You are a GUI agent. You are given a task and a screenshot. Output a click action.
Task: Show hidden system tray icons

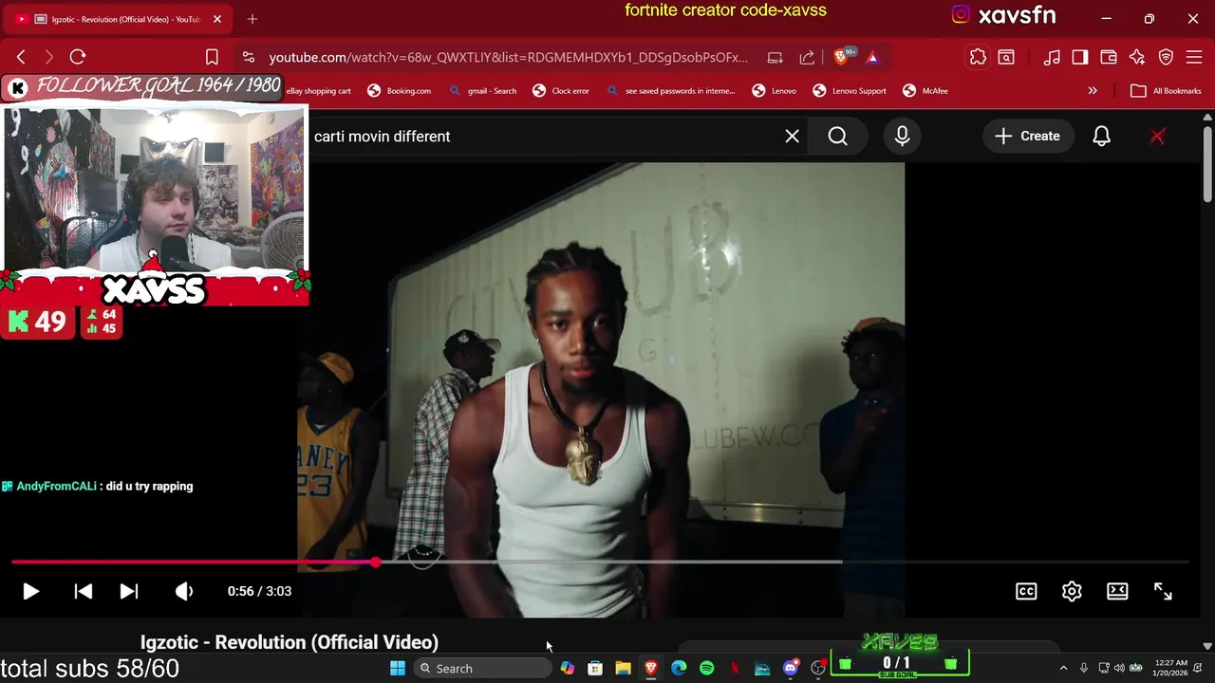pyautogui.click(x=1063, y=669)
